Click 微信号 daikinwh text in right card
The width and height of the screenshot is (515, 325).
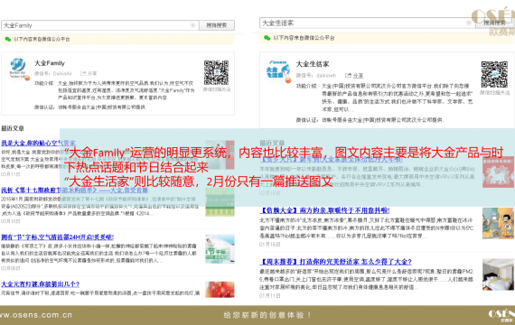316,76
